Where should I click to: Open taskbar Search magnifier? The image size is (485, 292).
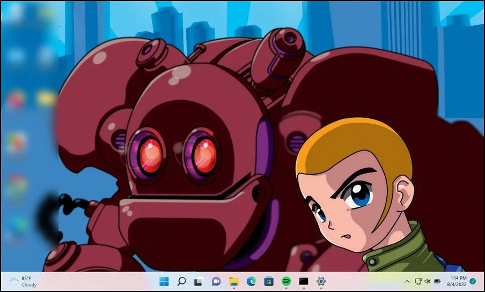coord(181,281)
